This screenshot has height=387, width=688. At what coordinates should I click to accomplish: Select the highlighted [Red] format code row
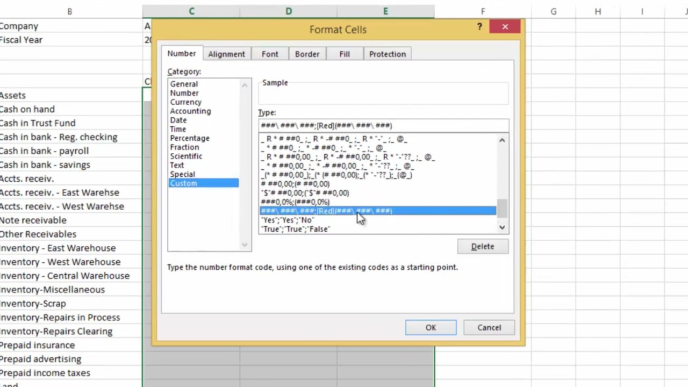(378, 211)
